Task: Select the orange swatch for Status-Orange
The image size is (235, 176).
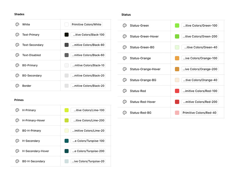Action: pyautogui.click(x=177, y=58)
